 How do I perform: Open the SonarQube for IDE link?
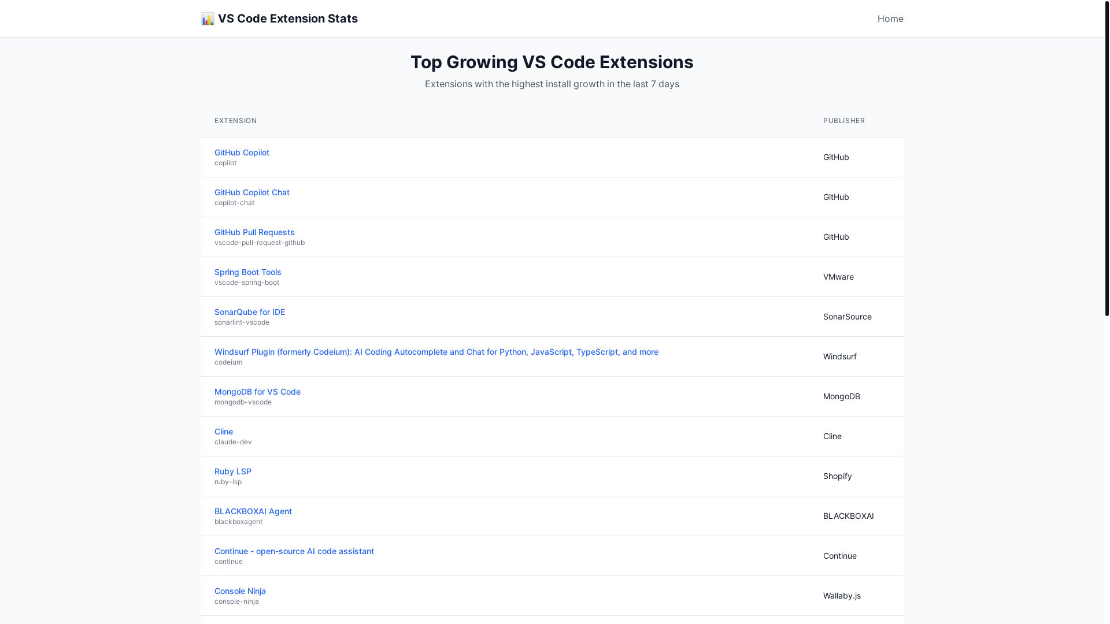[250, 312]
